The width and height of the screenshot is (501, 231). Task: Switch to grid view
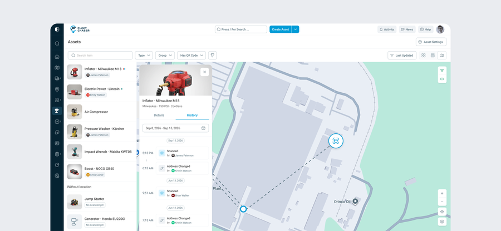click(424, 56)
